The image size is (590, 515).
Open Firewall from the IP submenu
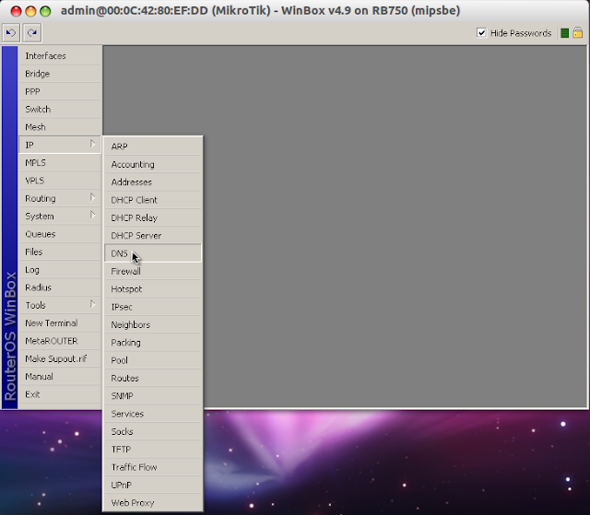153,271
